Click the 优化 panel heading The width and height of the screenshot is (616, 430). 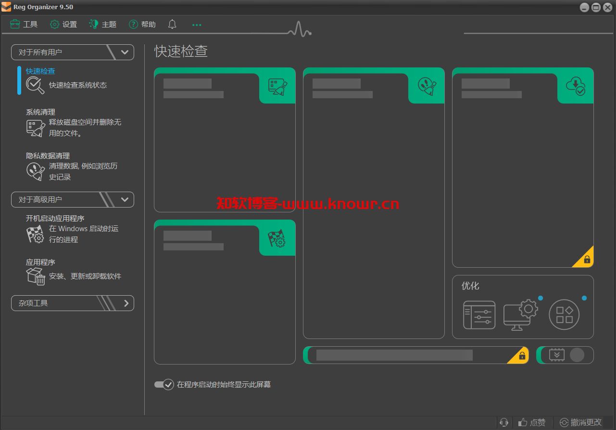[470, 286]
